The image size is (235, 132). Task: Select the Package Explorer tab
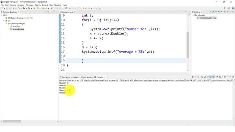10,12
